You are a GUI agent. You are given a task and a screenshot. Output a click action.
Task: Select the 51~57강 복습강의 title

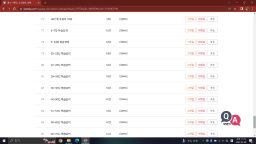(60, 111)
